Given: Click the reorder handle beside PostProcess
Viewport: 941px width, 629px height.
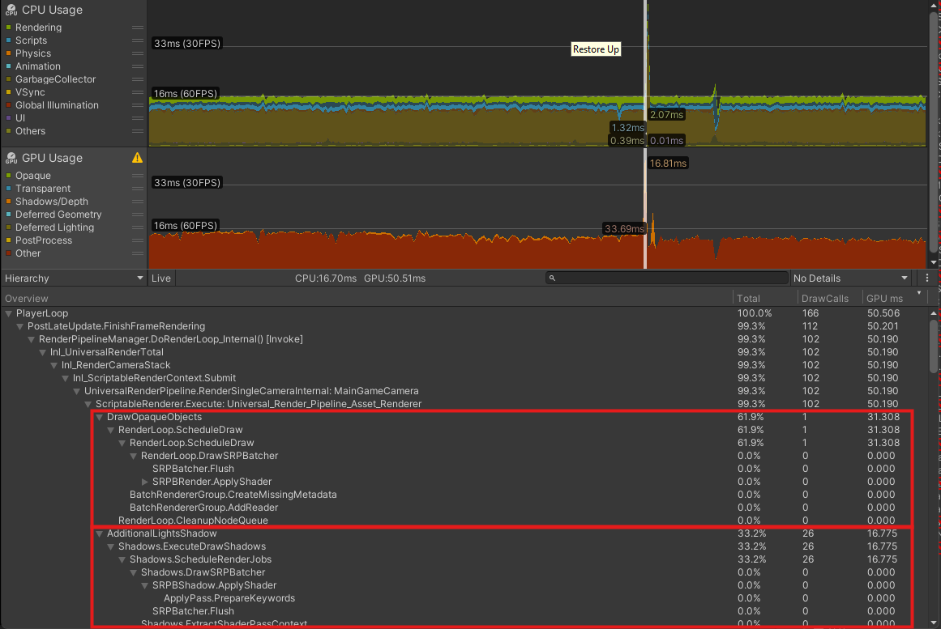Looking at the screenshot, I should tap(139, 240).
